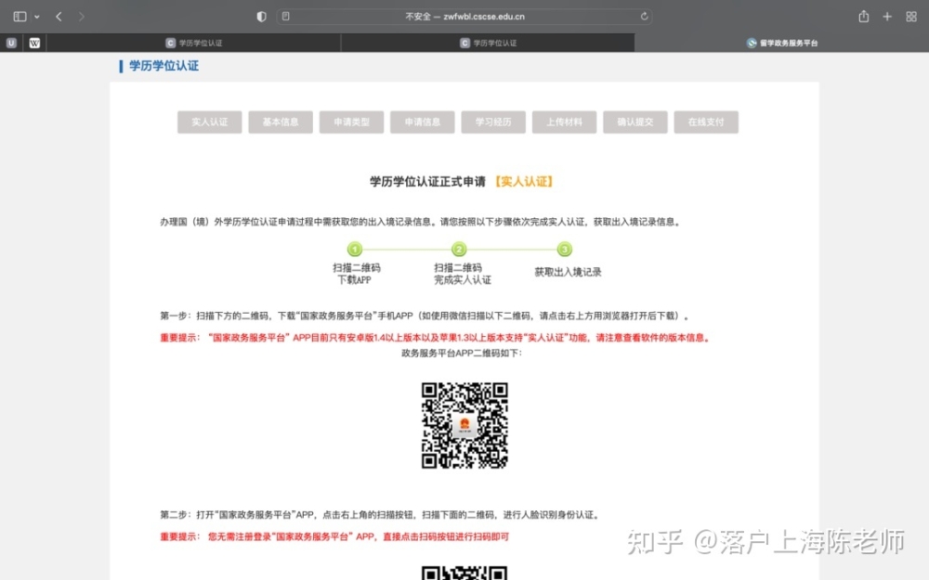The width and height of the screenshot is (929, 580).
Task: Click the red 安卓版1.4以上版本 notice
Action: click(436, 338)
